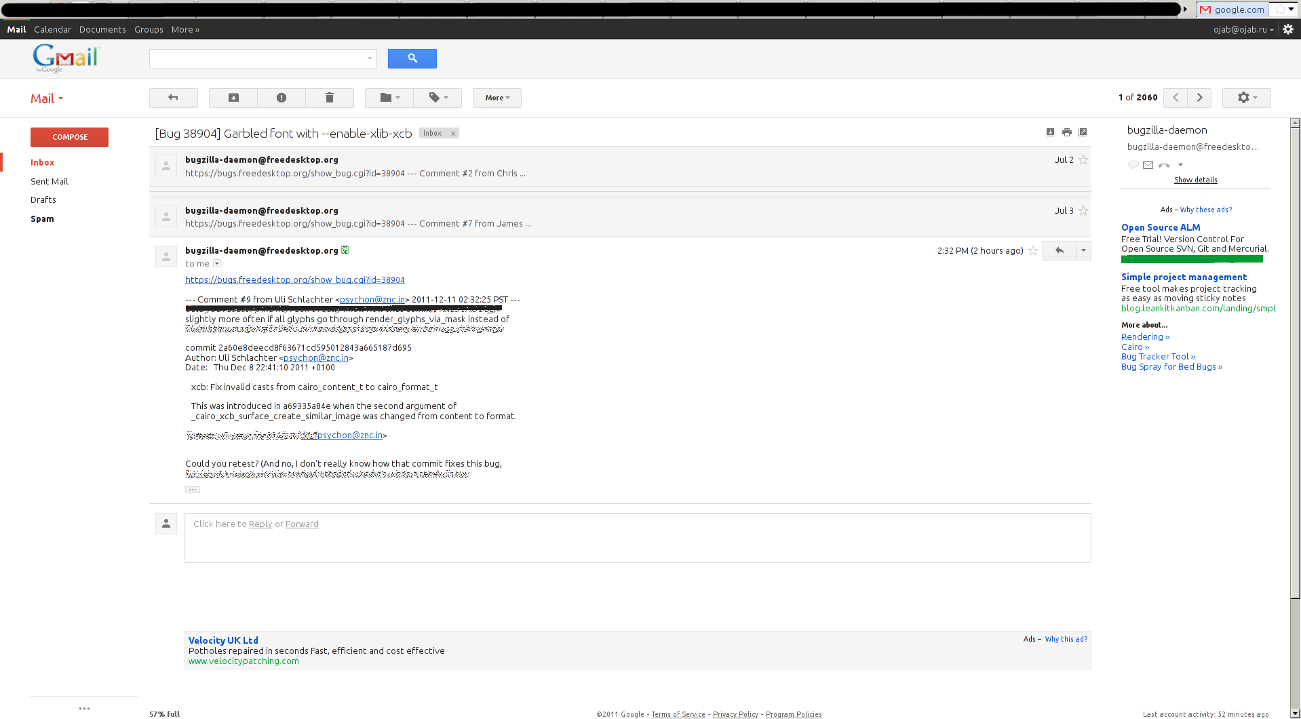Report spam with the exclamation icon
1301x719 pixels.
point(281,98)
